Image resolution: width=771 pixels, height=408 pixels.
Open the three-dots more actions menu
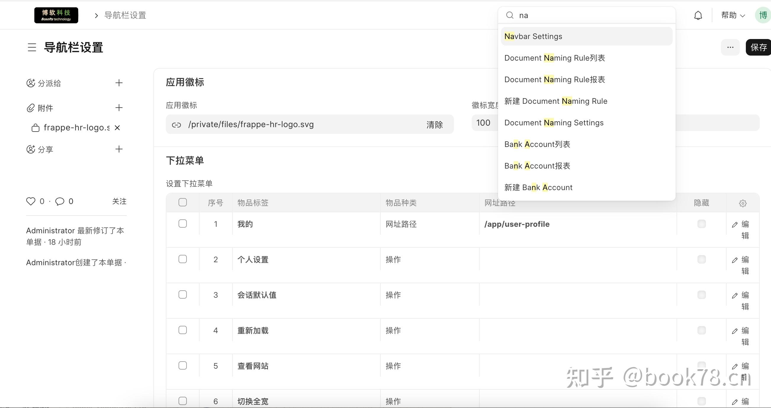tap(730, 47)
